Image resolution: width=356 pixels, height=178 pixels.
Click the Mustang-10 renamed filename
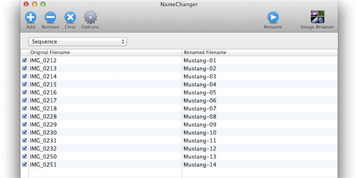(x=200, y=133)
